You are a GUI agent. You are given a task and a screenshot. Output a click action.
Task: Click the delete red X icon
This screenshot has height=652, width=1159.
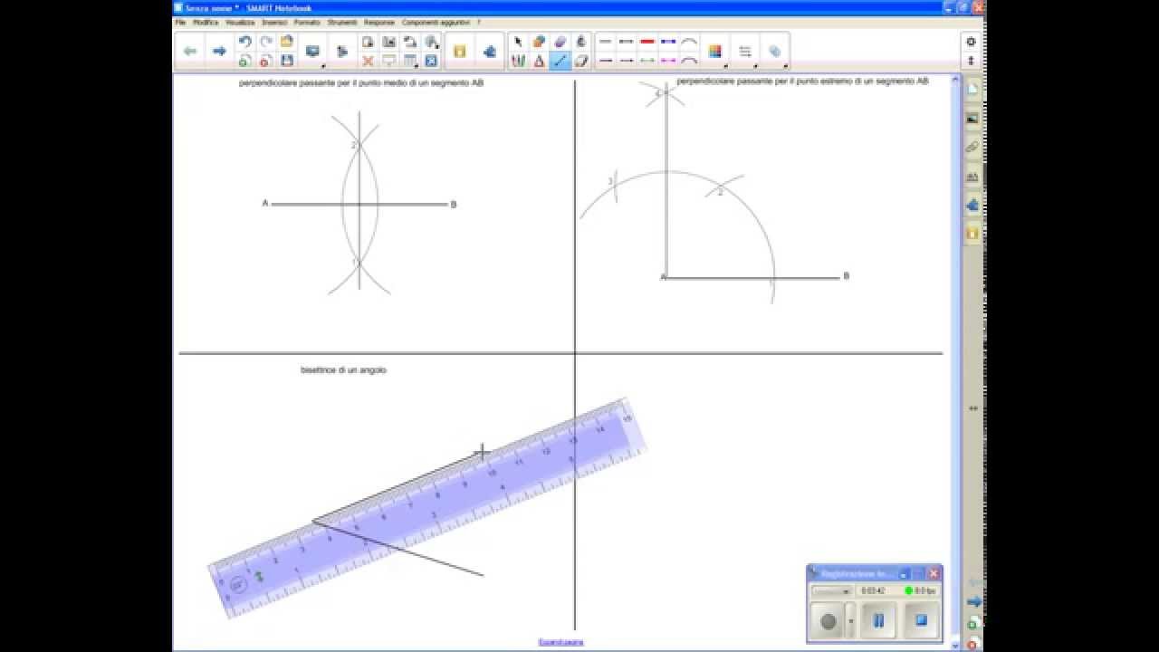click(368, 61)
